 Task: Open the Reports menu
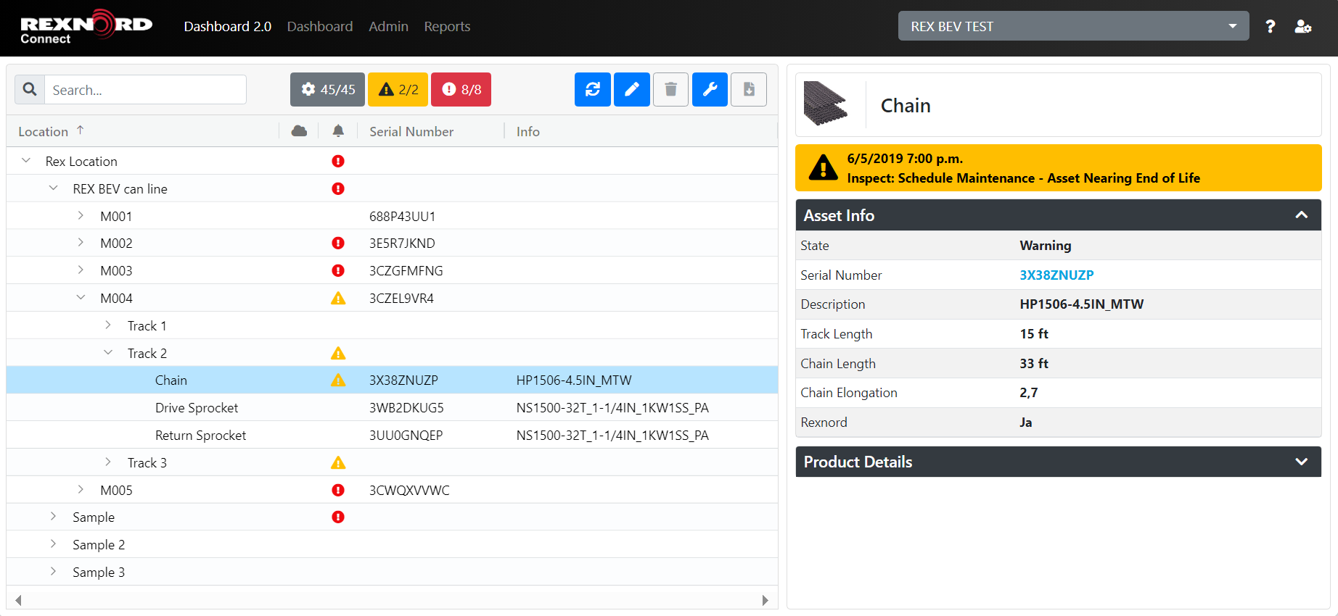(447, 27)
